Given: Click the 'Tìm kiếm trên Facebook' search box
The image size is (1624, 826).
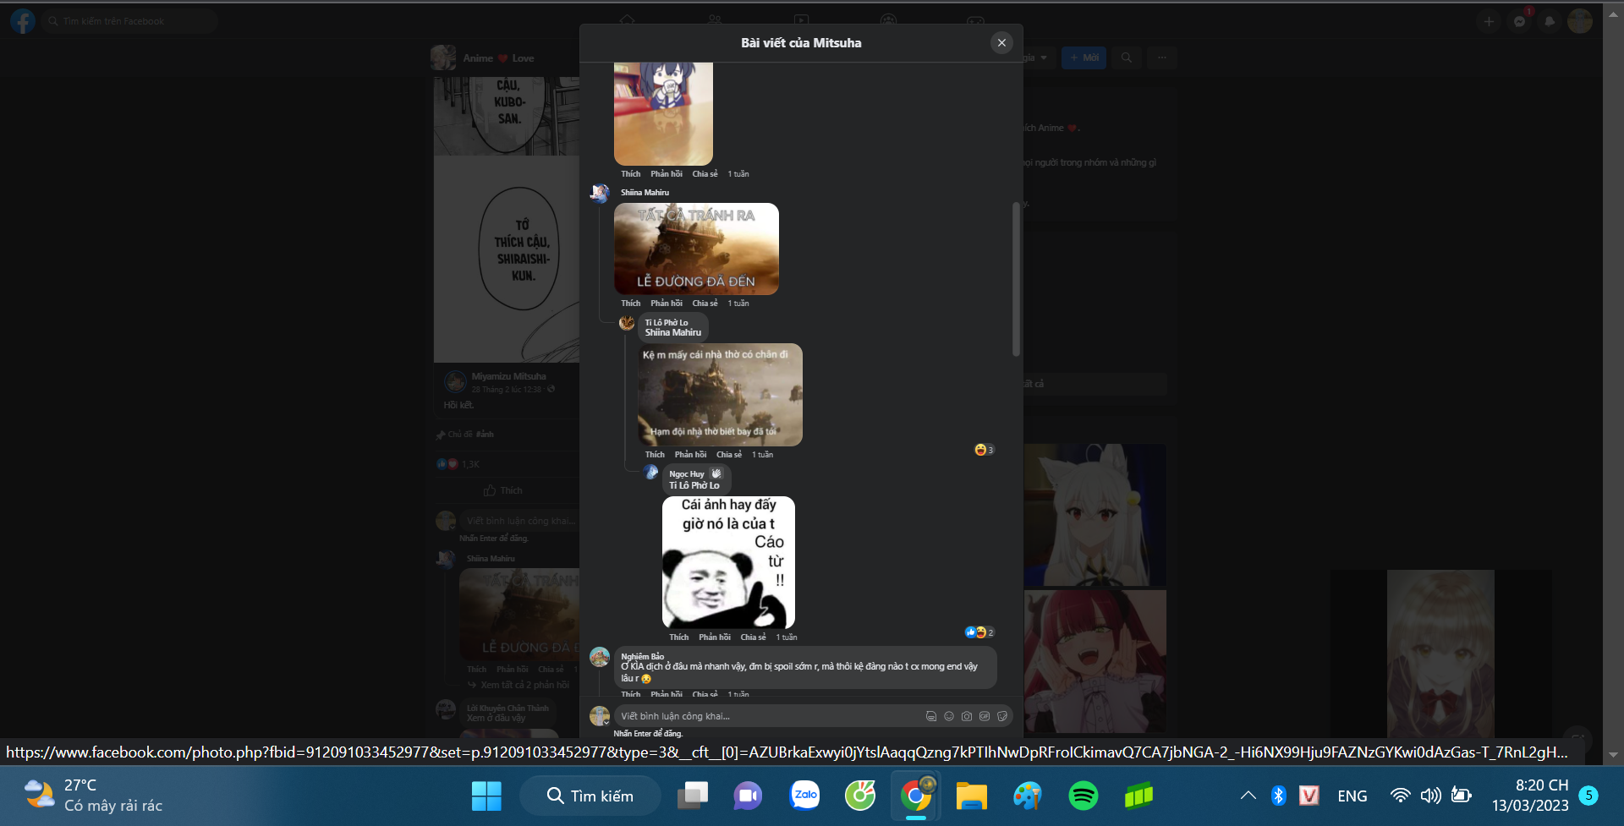Looking at the screenshot, I should pos(129,21).
